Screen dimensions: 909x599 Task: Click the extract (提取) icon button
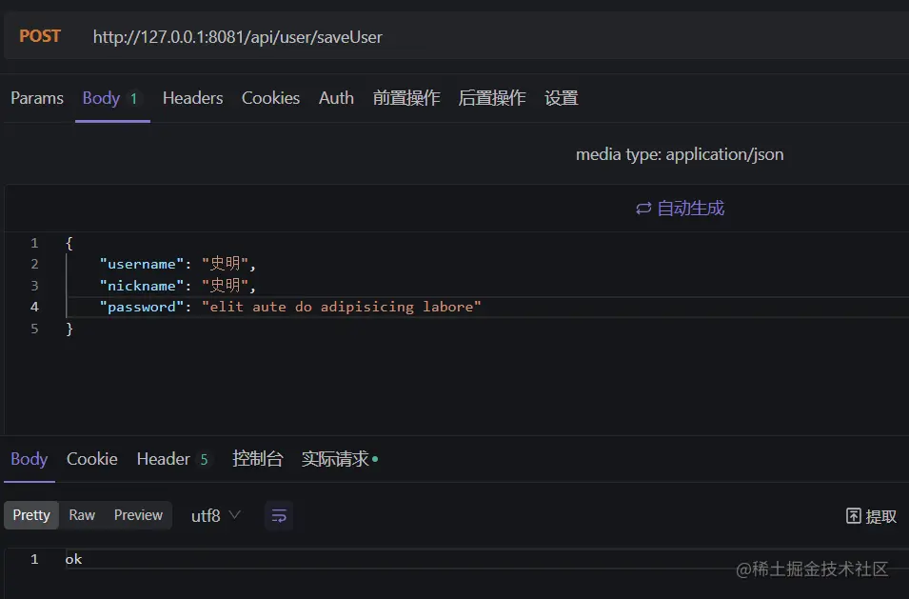click(x=854, y=516)
